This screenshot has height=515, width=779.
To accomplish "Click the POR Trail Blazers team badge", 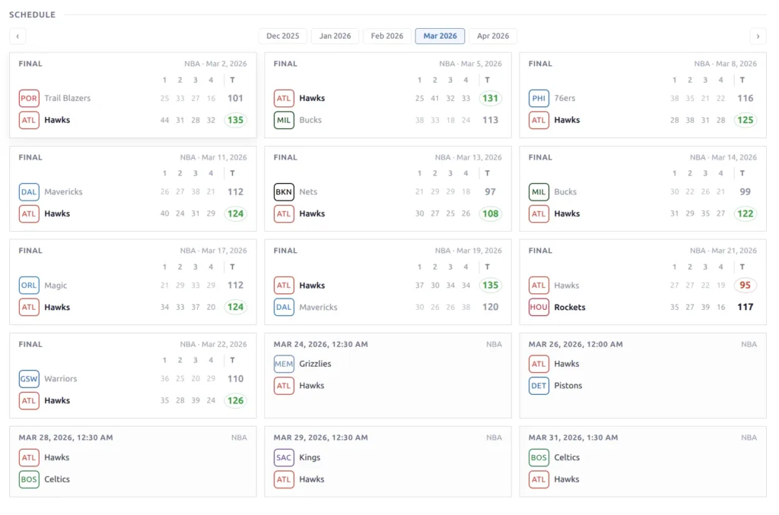I will tap(29, 98).
